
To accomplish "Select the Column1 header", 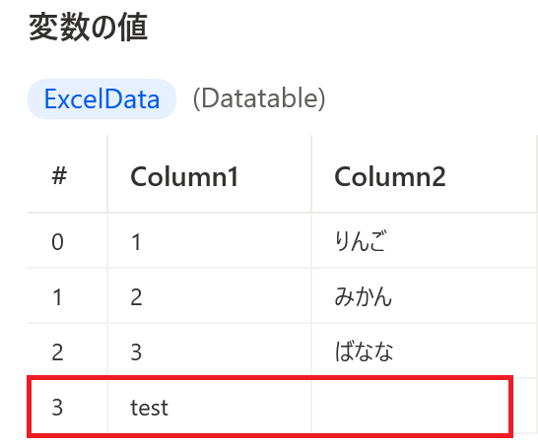I will coord(210,176).
